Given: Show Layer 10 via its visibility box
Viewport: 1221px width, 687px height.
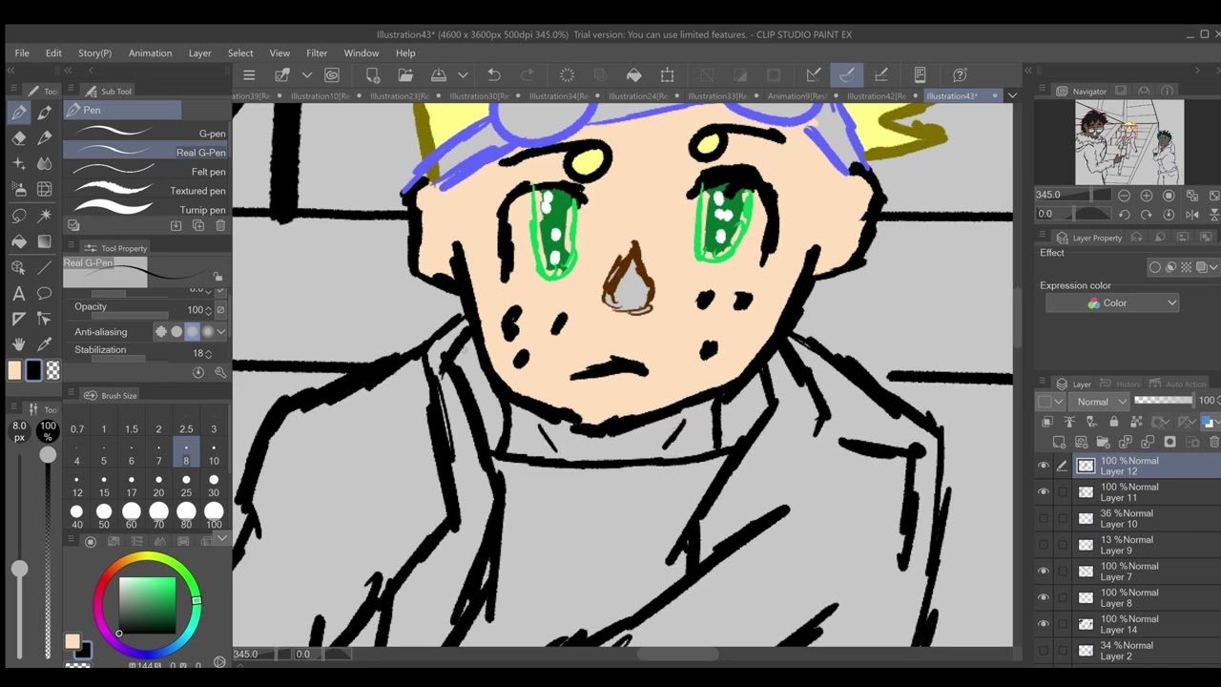Looking at the screenshot, I should coord(1044,519).
